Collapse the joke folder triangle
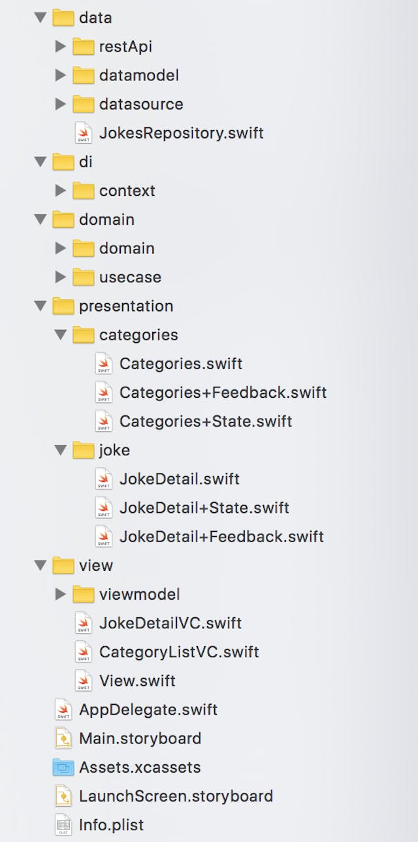This screenshot has height=842, width=418. (x=60, y=451)
